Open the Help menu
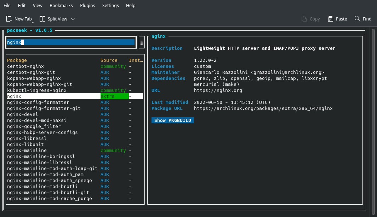 click(131, 6)
